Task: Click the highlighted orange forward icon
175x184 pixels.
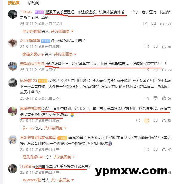Action: 147,121
